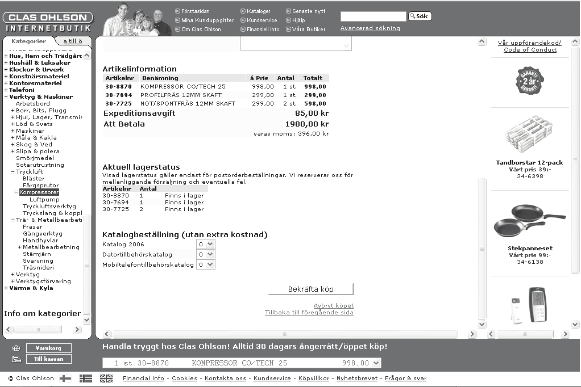Switch to the Kategorier tab

29,41
